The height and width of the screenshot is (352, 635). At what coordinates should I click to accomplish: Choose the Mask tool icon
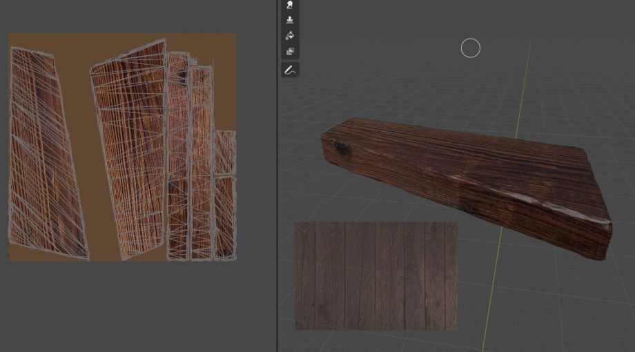(x=290, y=52)
